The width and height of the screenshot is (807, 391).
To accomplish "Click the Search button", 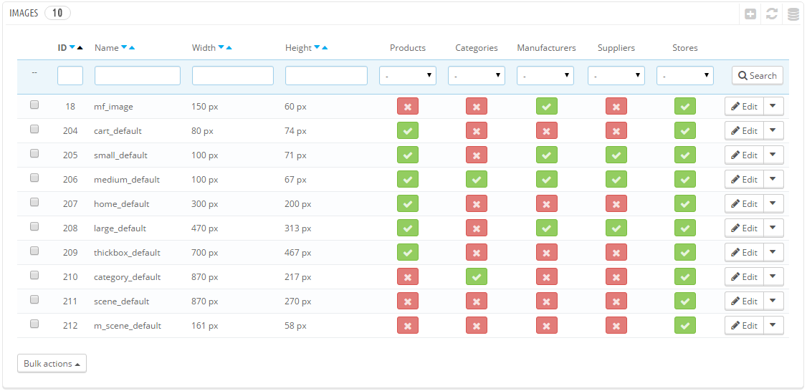I will pos(758,76).
